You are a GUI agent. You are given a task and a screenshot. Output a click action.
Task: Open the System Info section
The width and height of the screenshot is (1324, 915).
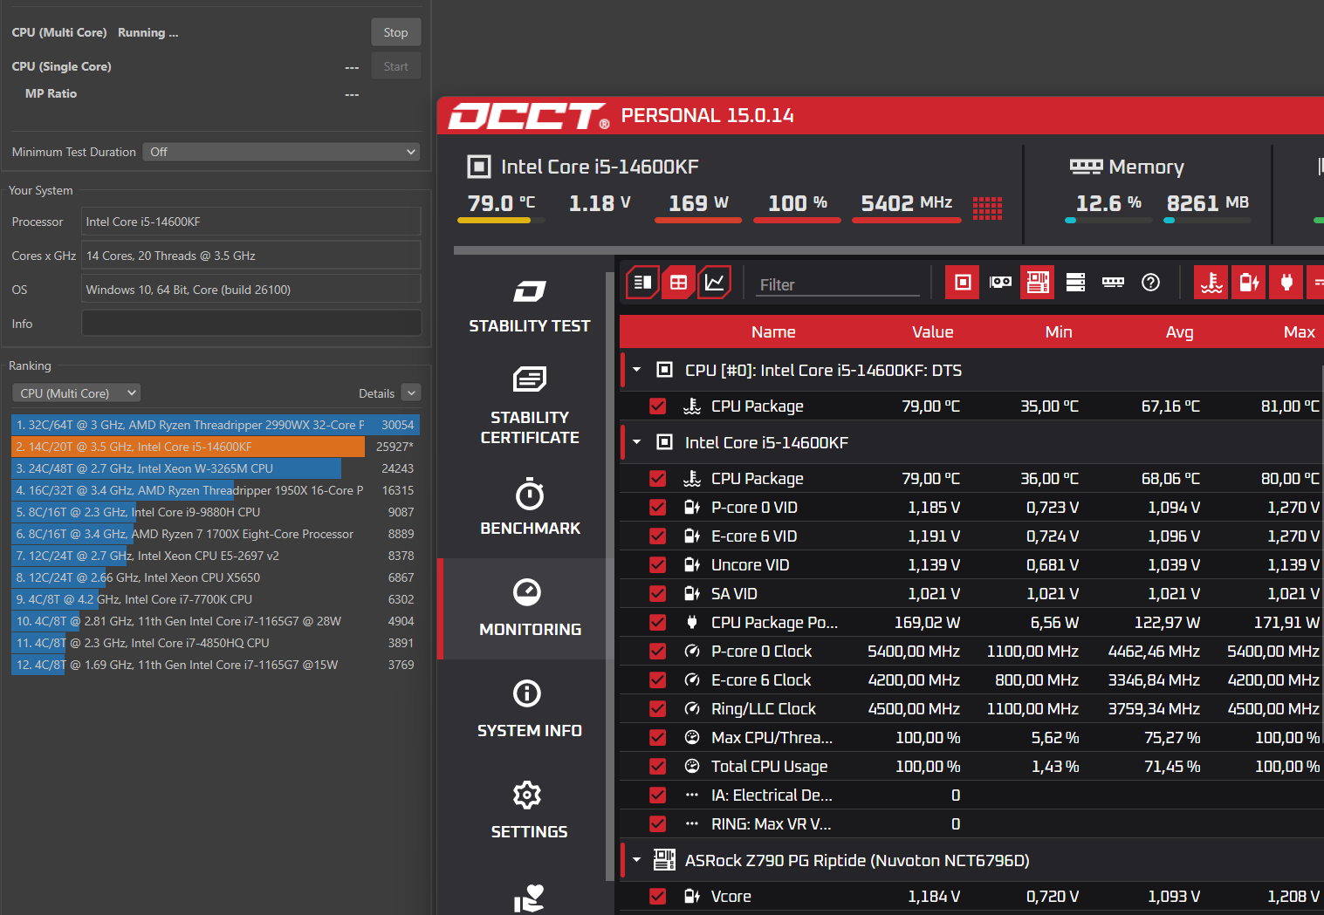click(530, 710)
